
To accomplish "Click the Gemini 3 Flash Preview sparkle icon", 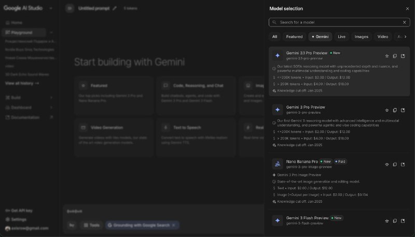I will tap(278, 220).
